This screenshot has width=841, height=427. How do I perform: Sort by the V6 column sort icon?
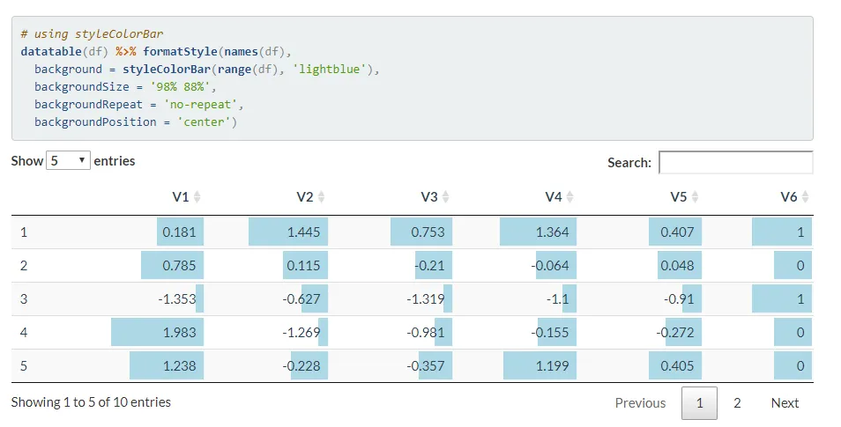[805, 197]
